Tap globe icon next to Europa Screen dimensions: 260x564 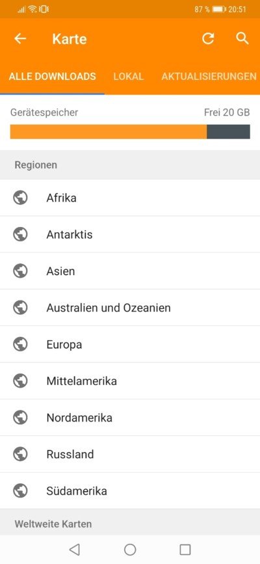(21, 345)
